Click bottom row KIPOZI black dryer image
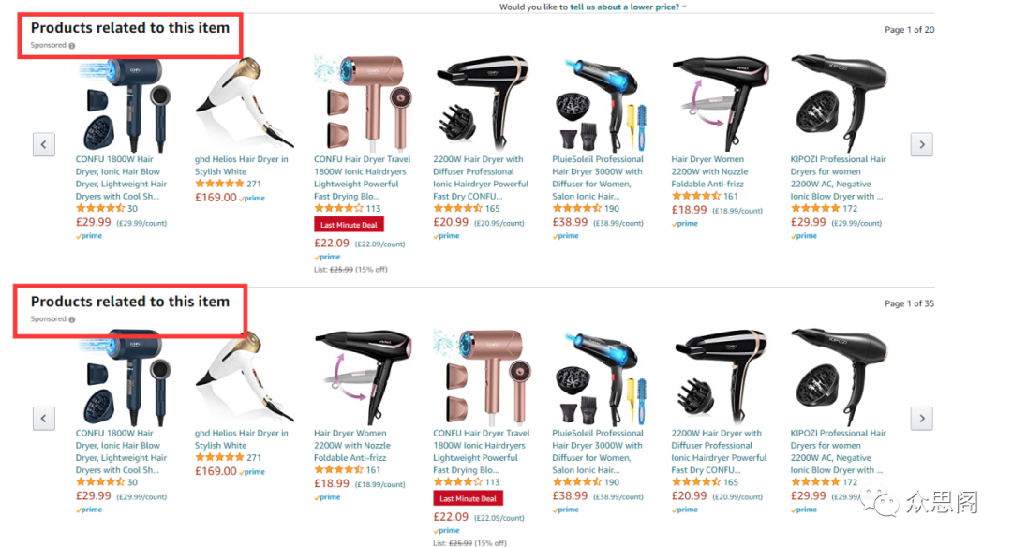The image size is (1012, 547). pos(839,377)
